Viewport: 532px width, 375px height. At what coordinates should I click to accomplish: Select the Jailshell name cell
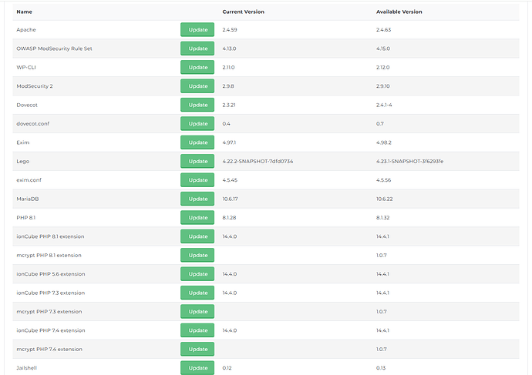pos(26,368)
